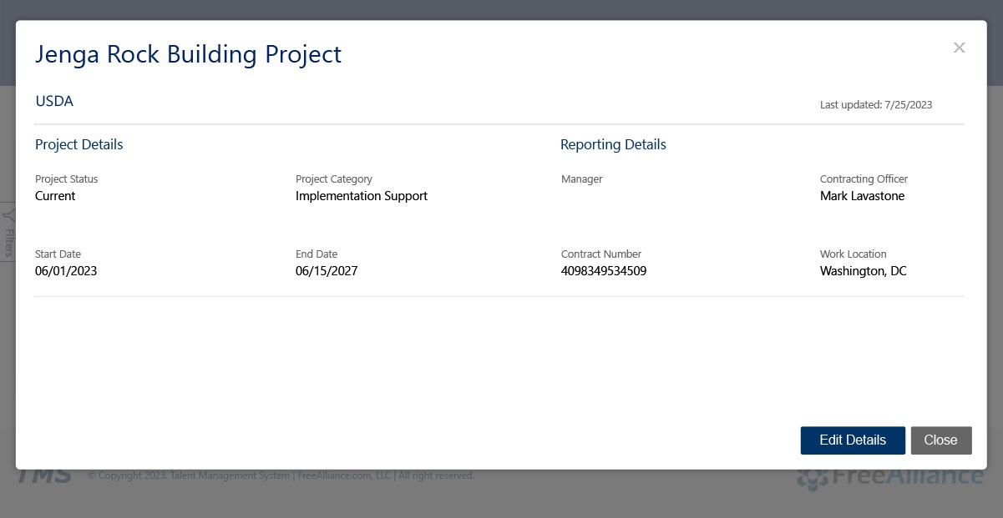
Task: Select the start date 06/01/2023
Action: click(66, 271)
